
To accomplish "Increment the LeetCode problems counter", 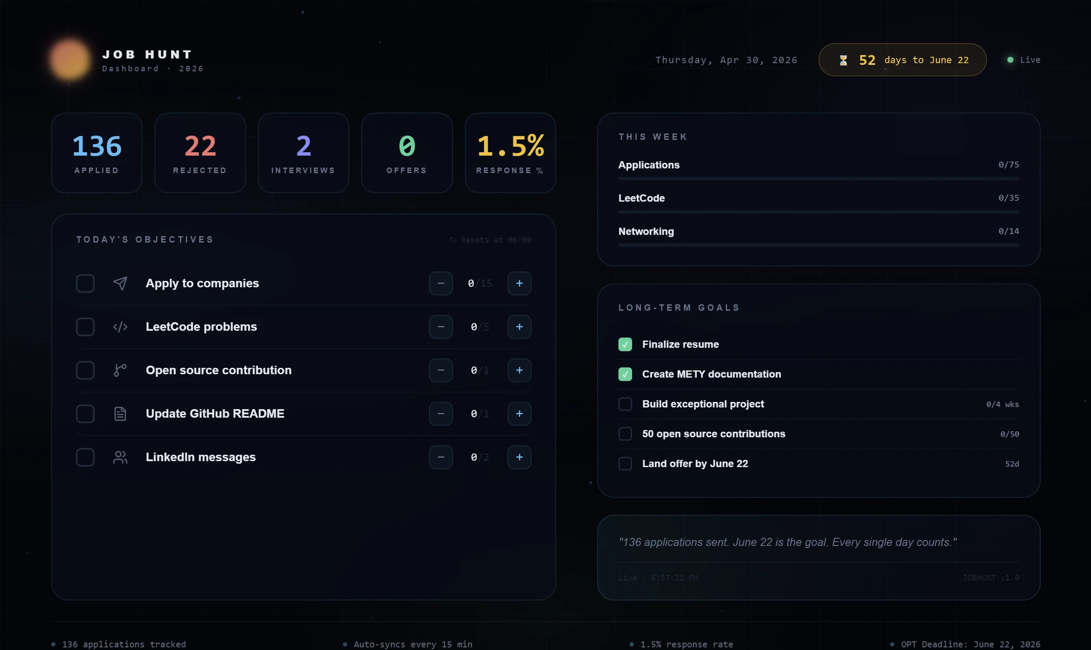I will click(x=519, y=327).
